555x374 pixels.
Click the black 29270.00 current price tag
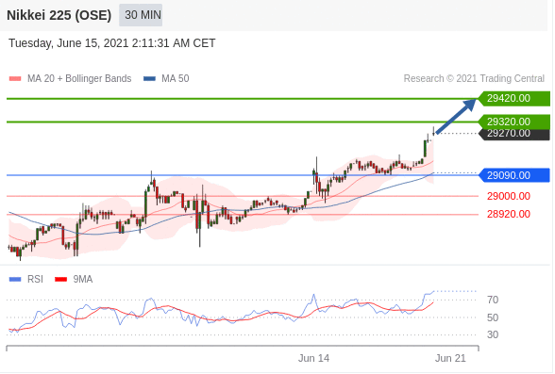click(x=514, y=135)
